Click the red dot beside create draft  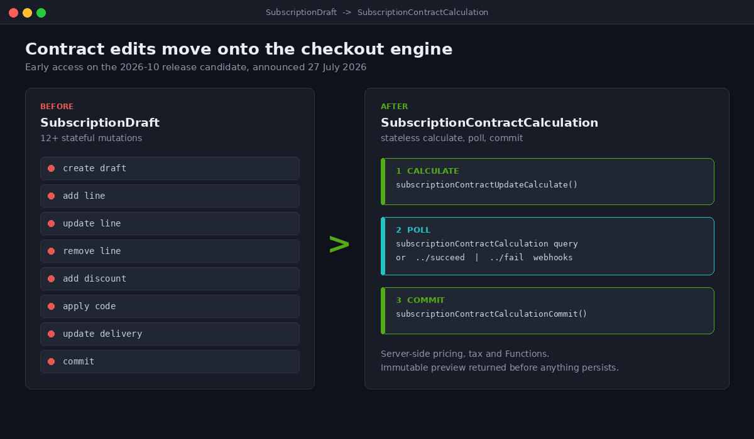pos(51,168)
